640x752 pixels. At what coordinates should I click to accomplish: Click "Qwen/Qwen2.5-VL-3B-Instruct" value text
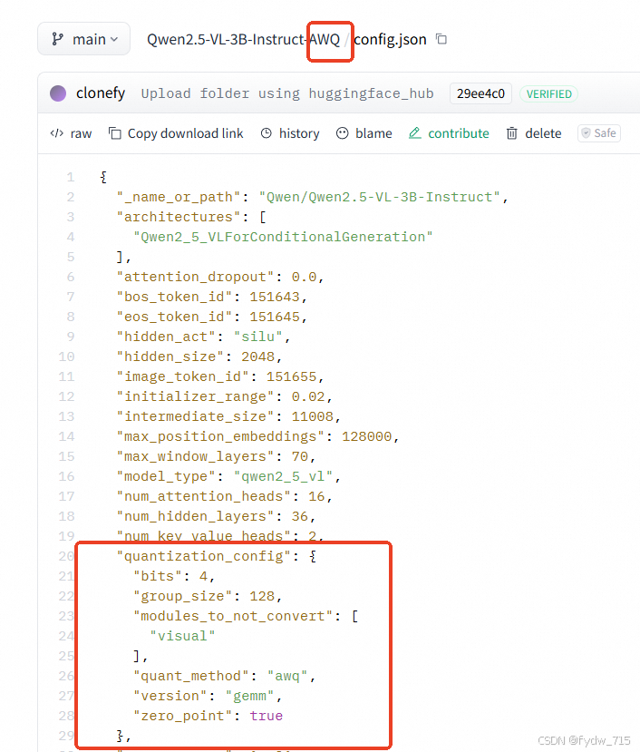(380, 197)
